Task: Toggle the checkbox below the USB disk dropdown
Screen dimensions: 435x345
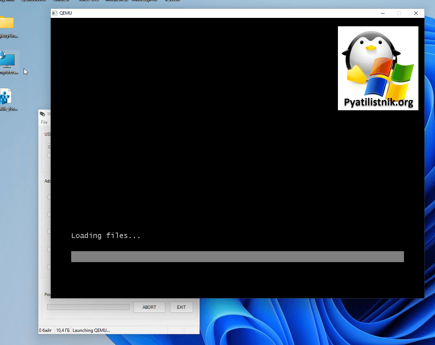Action: [x=49, y=155]
